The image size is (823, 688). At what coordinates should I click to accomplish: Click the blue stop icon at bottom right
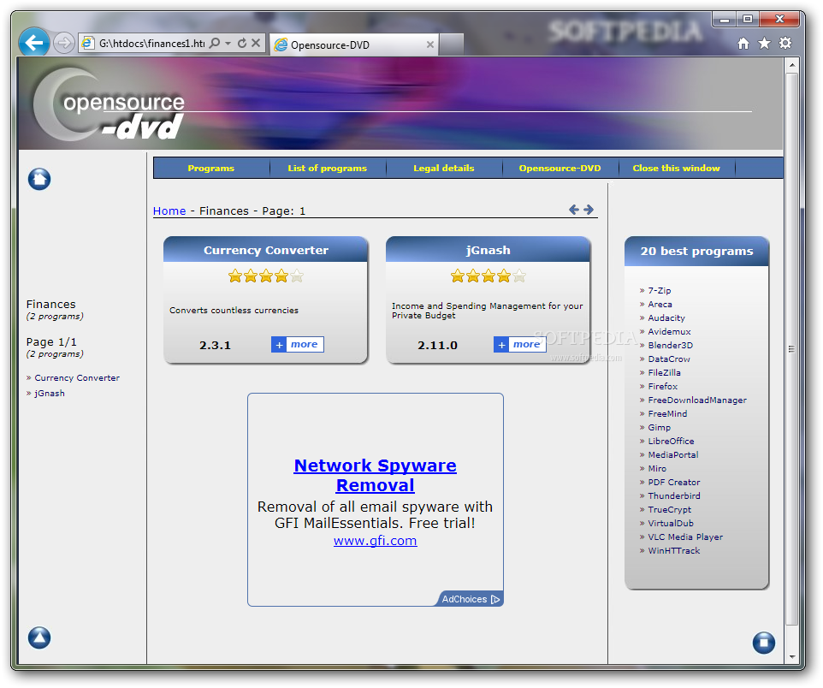click(764, 643)
